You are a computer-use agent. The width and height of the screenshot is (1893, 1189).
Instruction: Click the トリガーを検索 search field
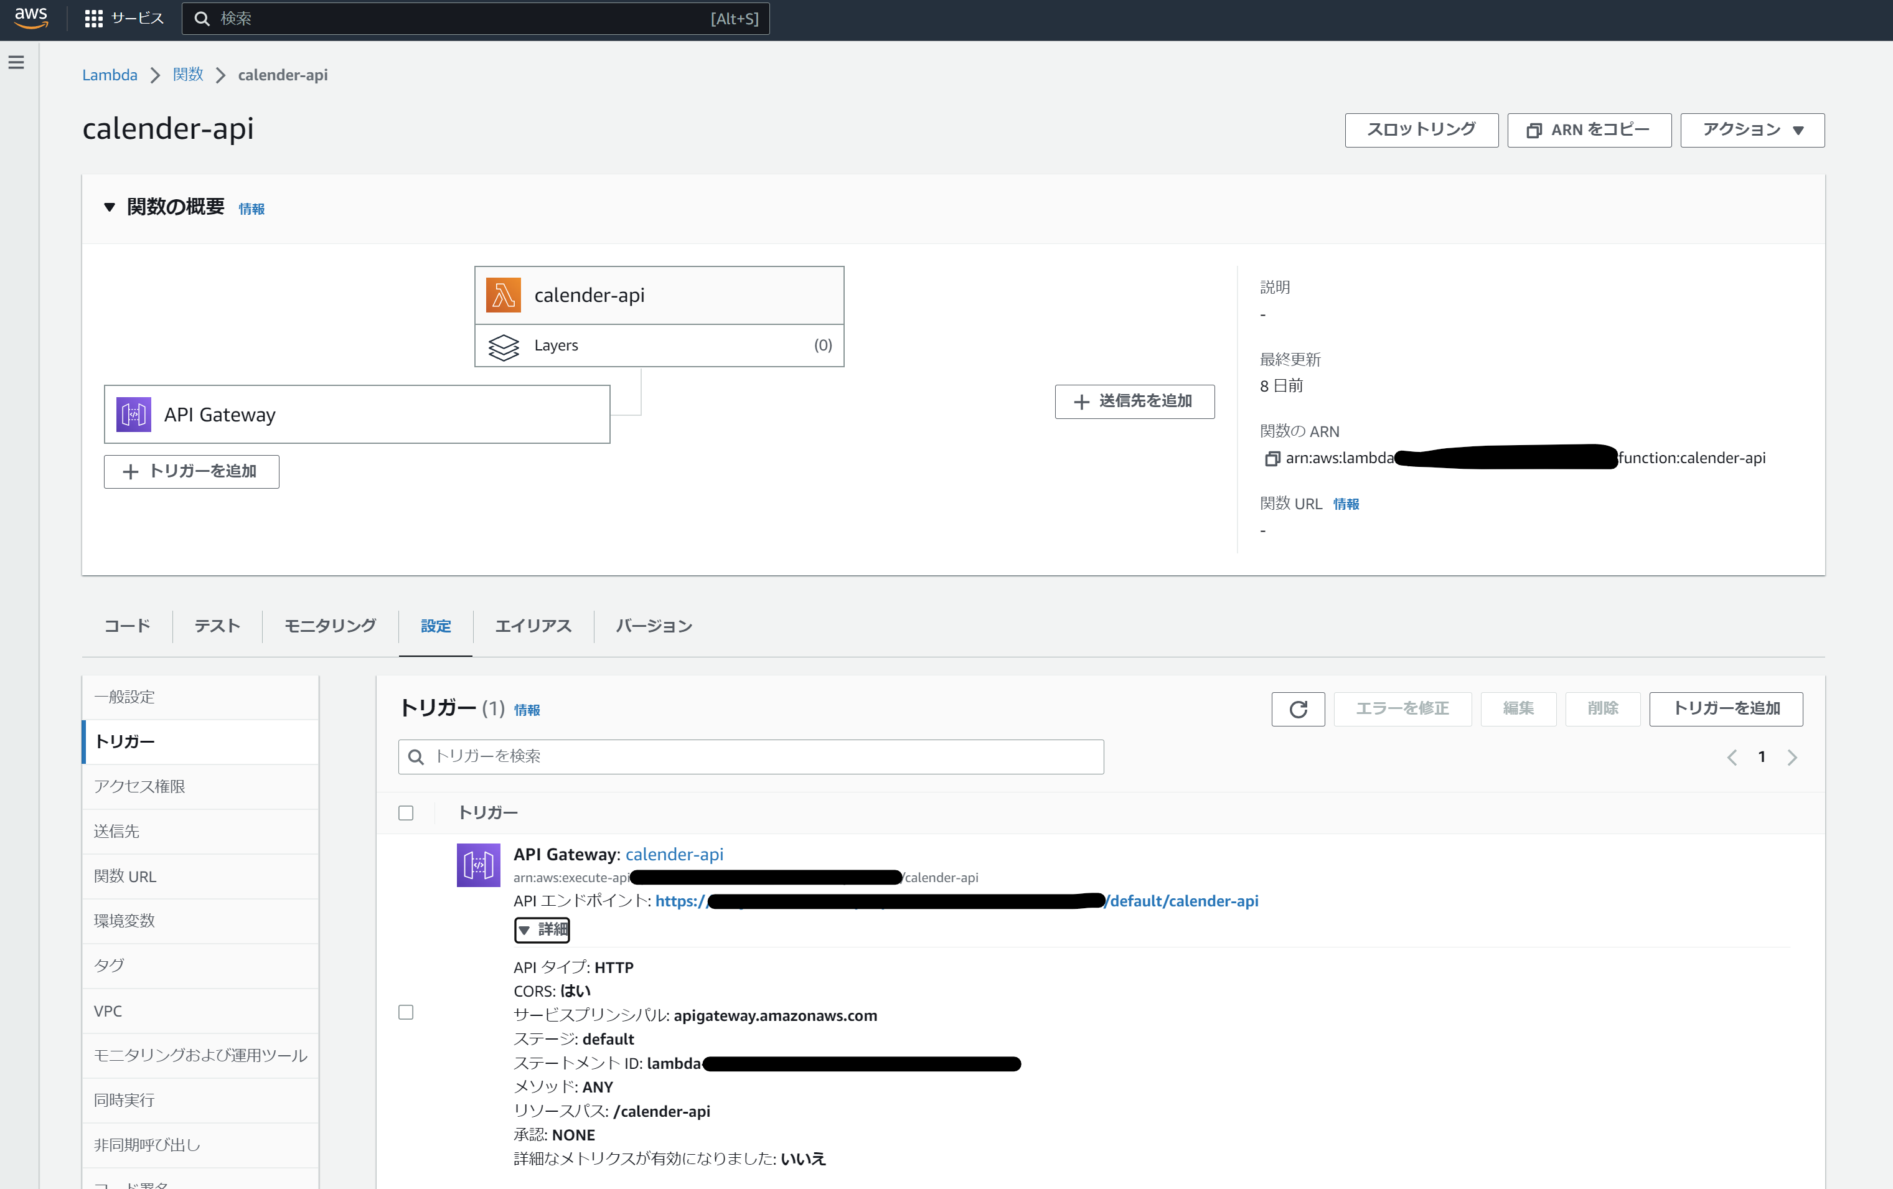(751, 756)
